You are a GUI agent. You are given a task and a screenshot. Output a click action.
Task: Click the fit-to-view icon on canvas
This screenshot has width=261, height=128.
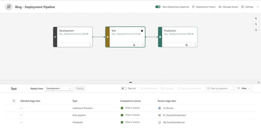(x=256, y=30)
